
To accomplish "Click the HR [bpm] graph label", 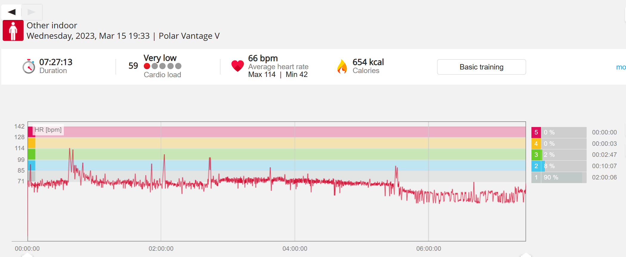I will (x=48, y=130).
